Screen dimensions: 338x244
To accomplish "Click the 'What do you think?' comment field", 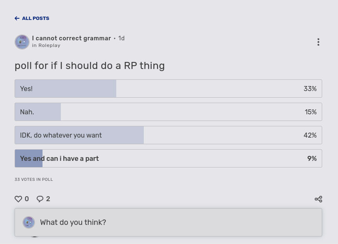I will pos(175,222).
